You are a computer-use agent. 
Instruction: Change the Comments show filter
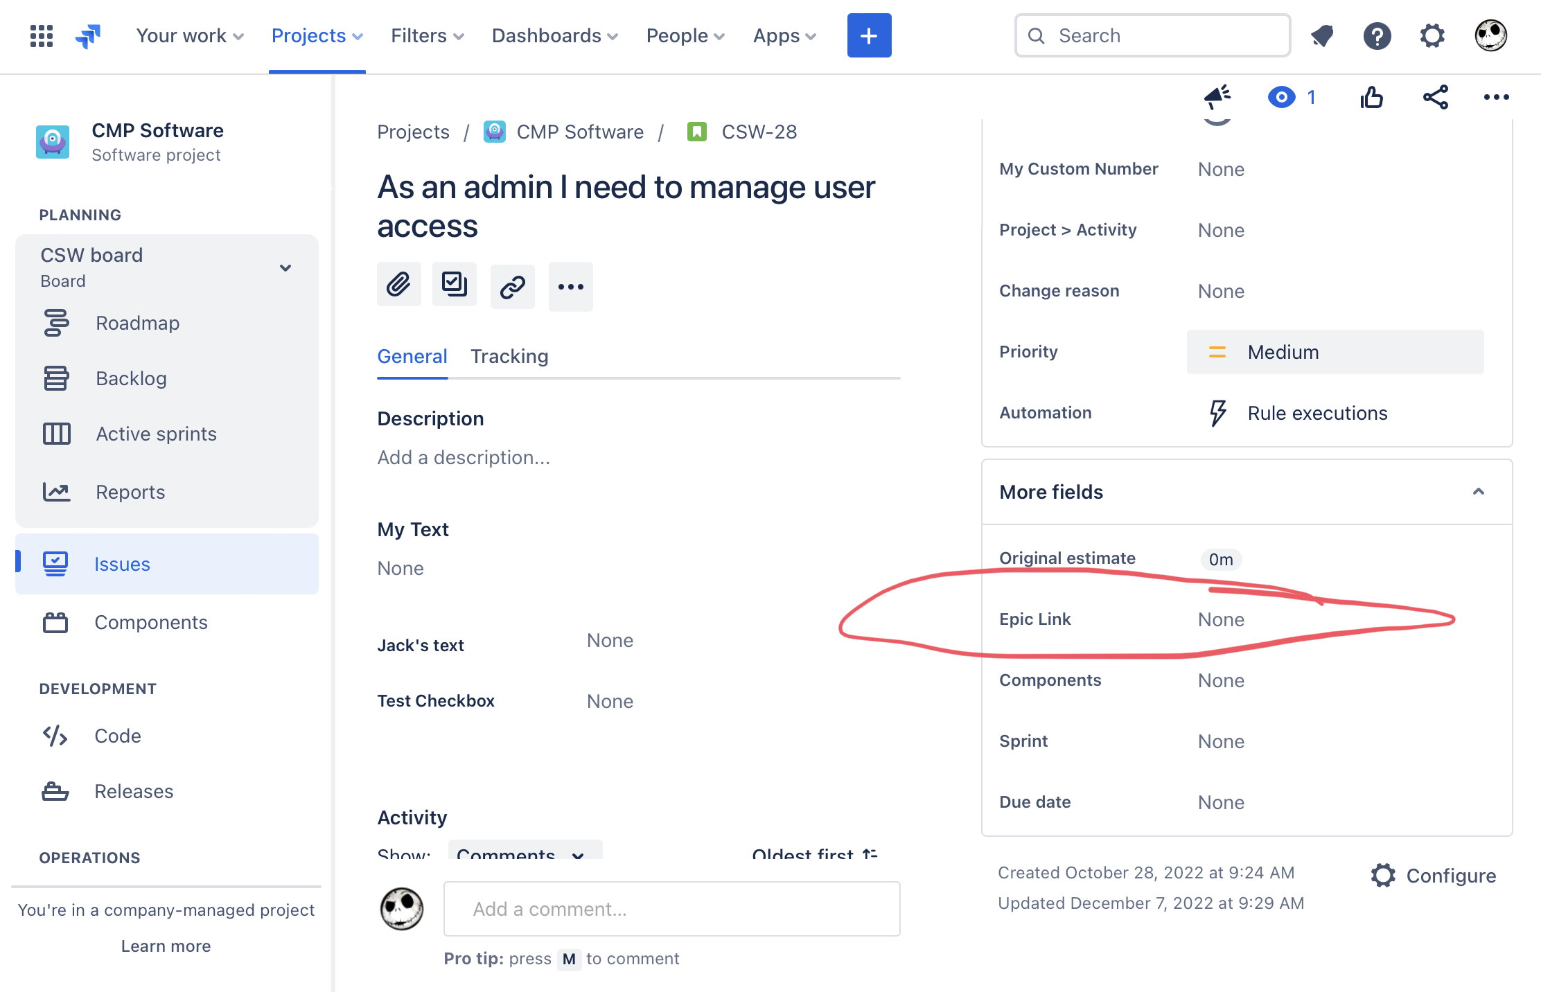(524, 856)
